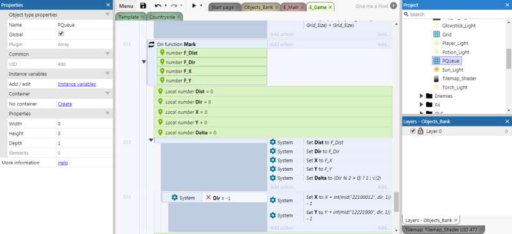The height and width of the screenshot is (234, 512).
Task: Collapse event 332 local variables block
Action: [x=151, y=140]
